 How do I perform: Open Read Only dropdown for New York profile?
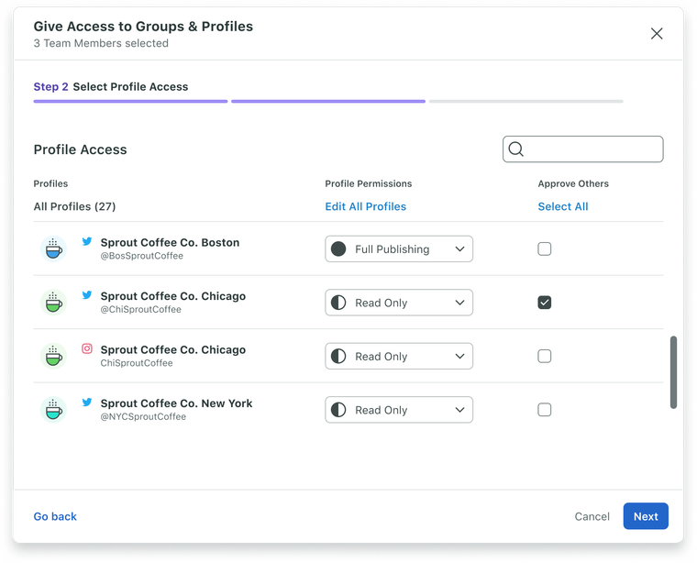tap(399, 410)
